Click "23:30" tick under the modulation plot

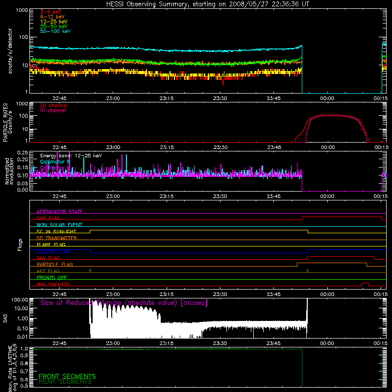(220, 196)
